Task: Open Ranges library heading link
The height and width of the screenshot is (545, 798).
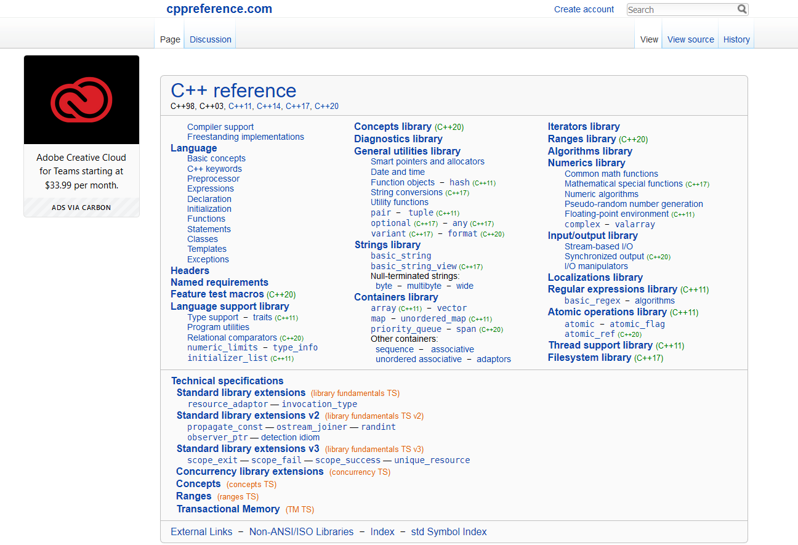Action: click(582, 139)
